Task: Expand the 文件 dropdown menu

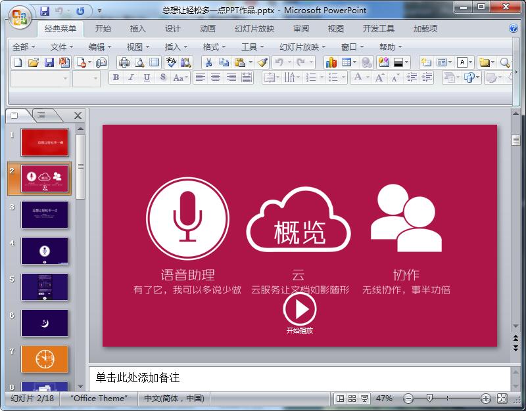Action: (x=62, y=47)
